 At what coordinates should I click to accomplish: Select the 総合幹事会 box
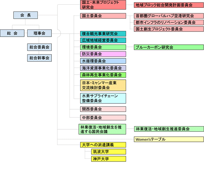click(40, 58)
